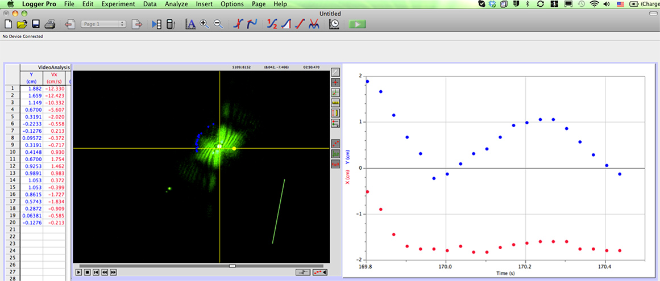Play the video in the analysis panel
Viewport: 660px width, 281px height.
(78, 272)
